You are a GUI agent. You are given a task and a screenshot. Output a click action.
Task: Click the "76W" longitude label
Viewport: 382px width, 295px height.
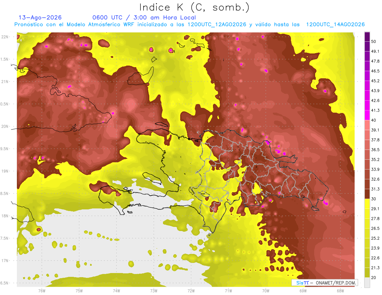(42, 291)
